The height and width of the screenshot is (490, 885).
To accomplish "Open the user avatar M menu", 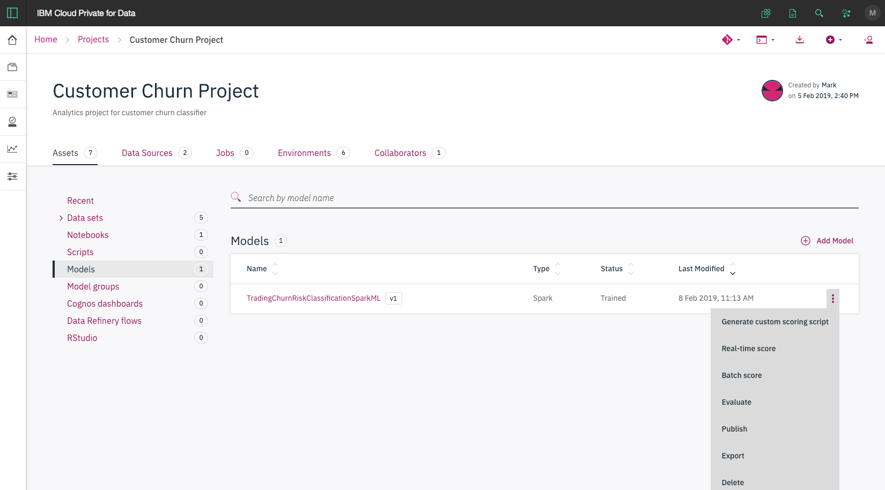I will click(873, 13).
